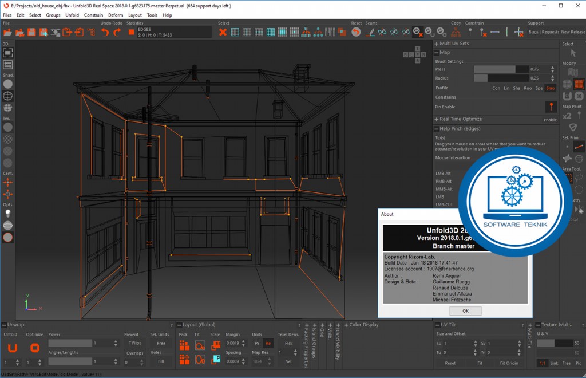Open the Edit menu
This screenshot has width=586, height=378.
tap(20, 15)
